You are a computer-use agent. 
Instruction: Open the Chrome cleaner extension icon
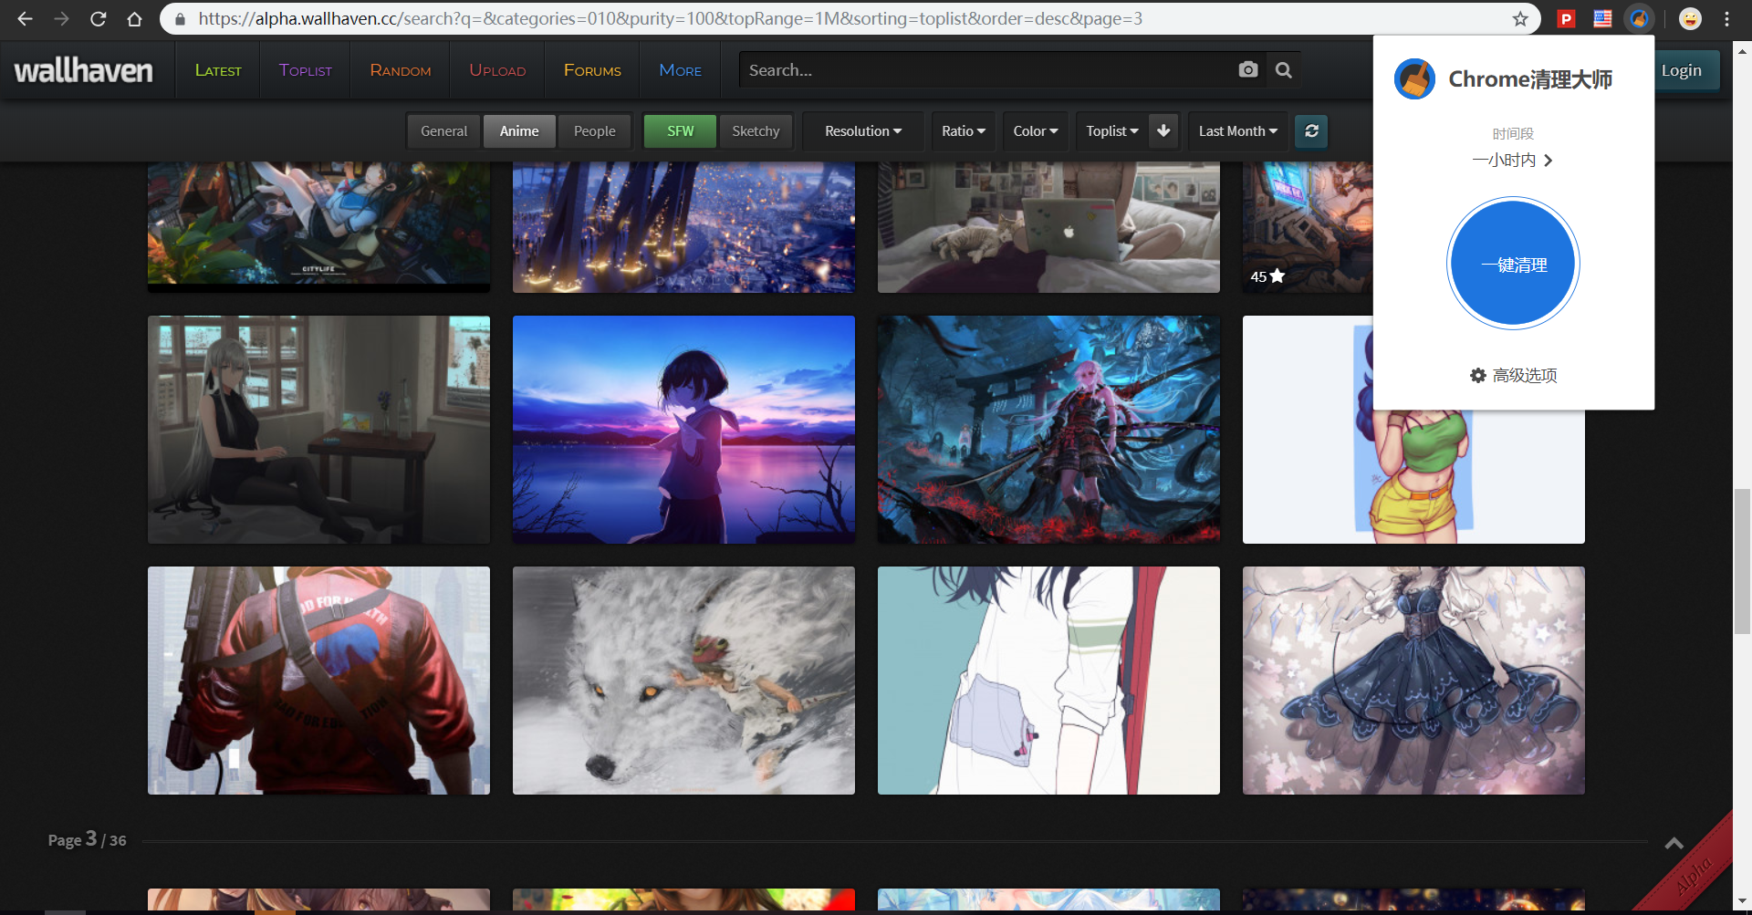click(1639, 18)
